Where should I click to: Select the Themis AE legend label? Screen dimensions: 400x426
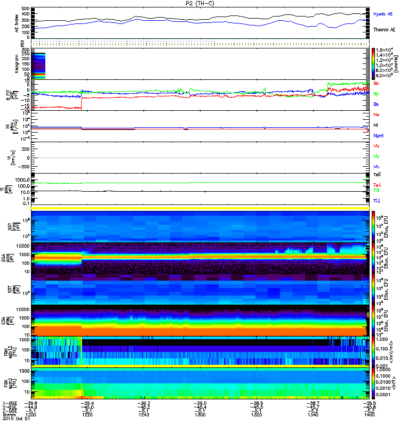click(384, 30)
